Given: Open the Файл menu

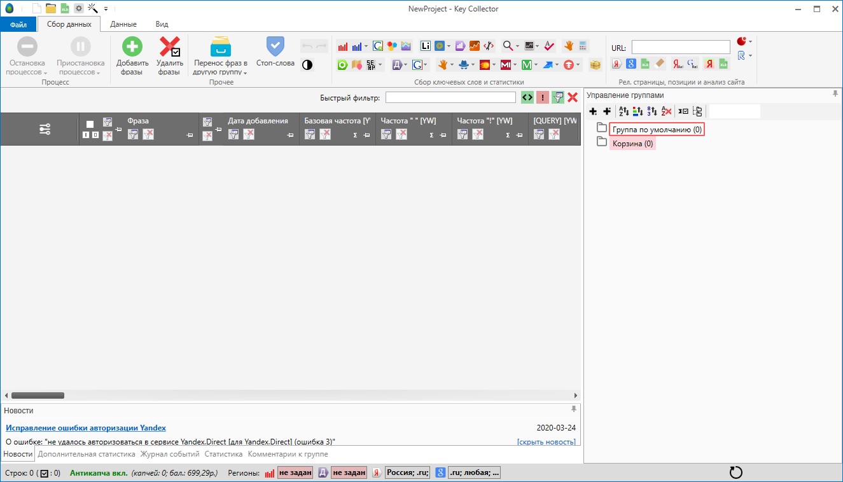Looking at the screenshot, I should 18,24.
